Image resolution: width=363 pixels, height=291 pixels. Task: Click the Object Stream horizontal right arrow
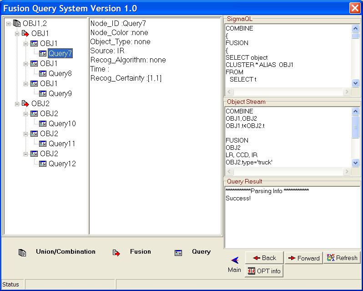tap(347, 171)
